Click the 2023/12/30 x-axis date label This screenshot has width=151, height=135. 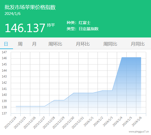pos(68,123)
